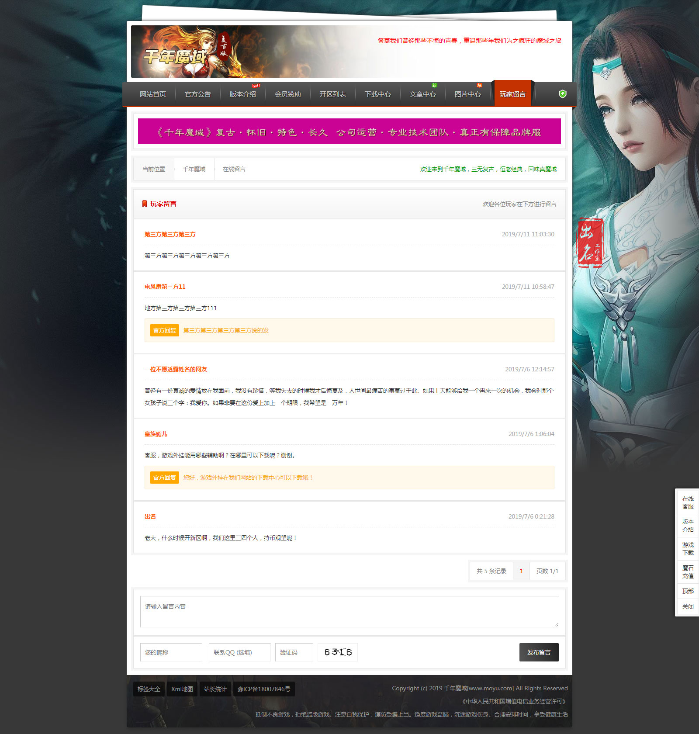Open 游戏下载 in floating sidebar

click(688, 549)
